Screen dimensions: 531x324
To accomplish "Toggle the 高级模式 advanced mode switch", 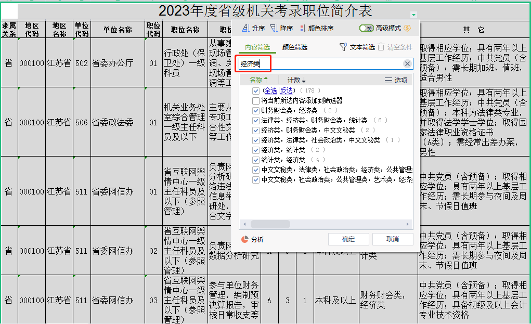I will pos(367,28).
